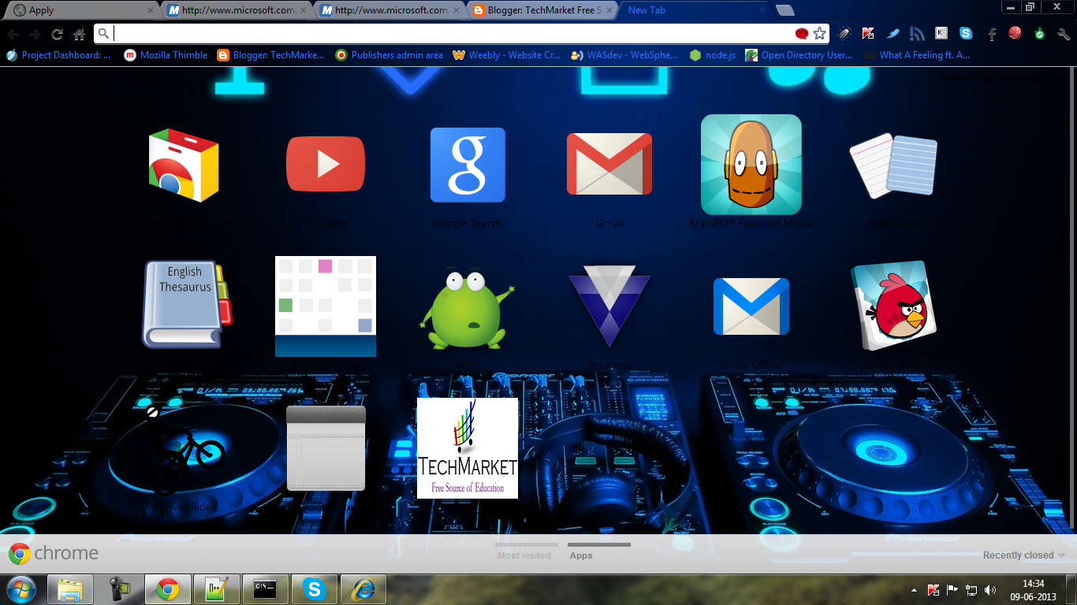Open the app with colored calendar squares

click(326, 306)
